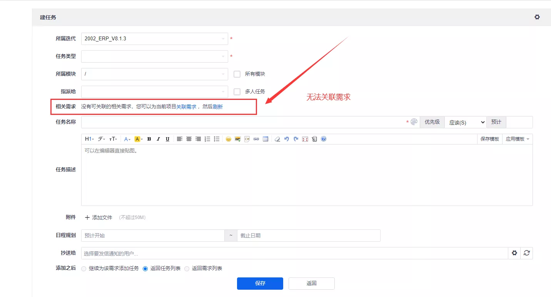The height and width of the screenshot is (297, 551).
Task: Click the 保存模板 option
Action: click(490, 139)
